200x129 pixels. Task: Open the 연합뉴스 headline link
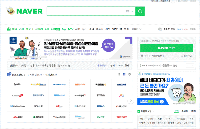coord(46,66)
